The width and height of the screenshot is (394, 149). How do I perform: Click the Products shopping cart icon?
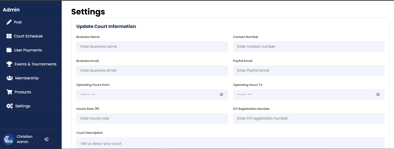click(9, 92)
